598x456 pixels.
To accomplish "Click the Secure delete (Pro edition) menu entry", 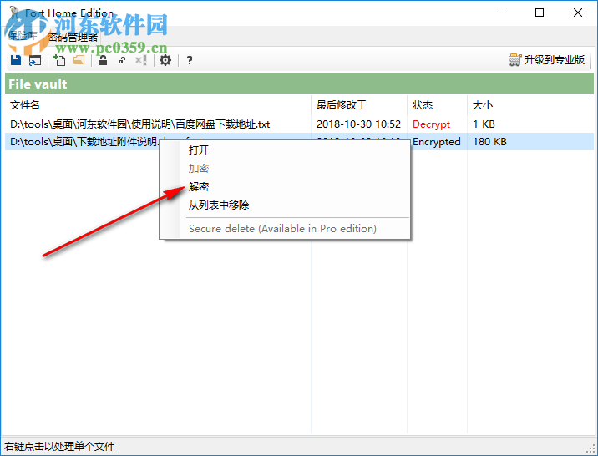I will pyautogui.click(x=282, y=228).
